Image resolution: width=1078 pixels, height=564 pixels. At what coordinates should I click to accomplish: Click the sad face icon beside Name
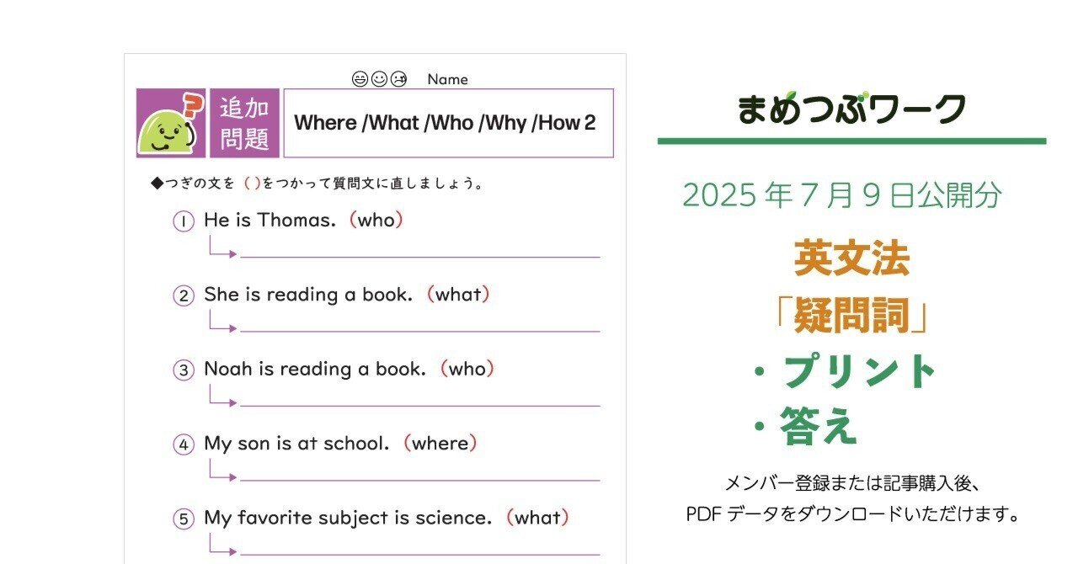click(399, 79)
